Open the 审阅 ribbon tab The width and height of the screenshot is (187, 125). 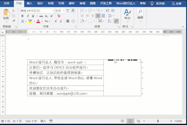click(x=83, y=3)
